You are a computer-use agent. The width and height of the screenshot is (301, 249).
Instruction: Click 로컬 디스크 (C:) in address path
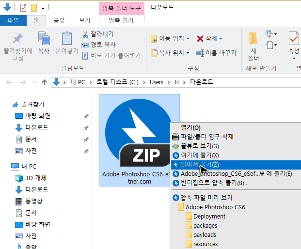[x=117, y=82]
